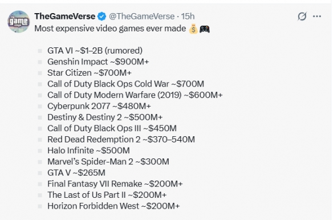Open the Grok explain-post icon

click(x=302, y=17)
